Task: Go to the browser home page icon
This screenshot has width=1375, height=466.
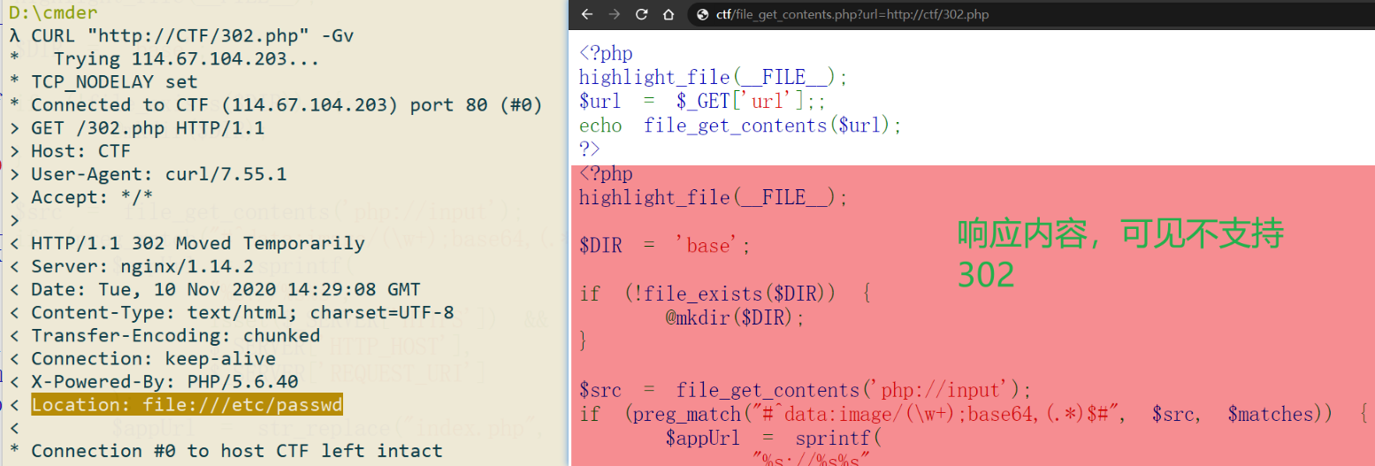Action: [669, 15]
